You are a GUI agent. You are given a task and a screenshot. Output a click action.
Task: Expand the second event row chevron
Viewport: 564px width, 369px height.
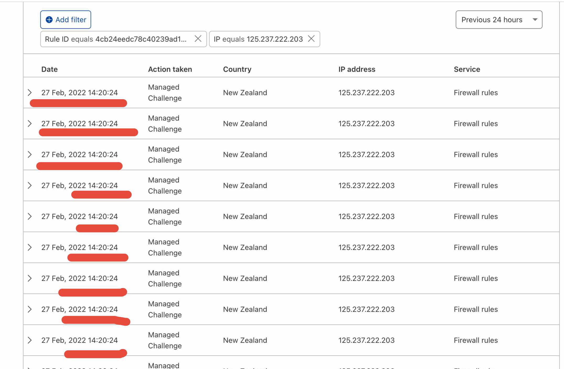[x=30, y=124]
